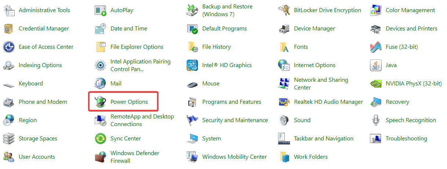This screenshot has height=169, width=447.
Task: Open the Internet Options globe icon
Action: point(284,65)
